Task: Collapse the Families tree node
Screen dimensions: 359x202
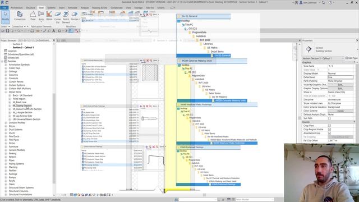Action: (x=2, y=61)
